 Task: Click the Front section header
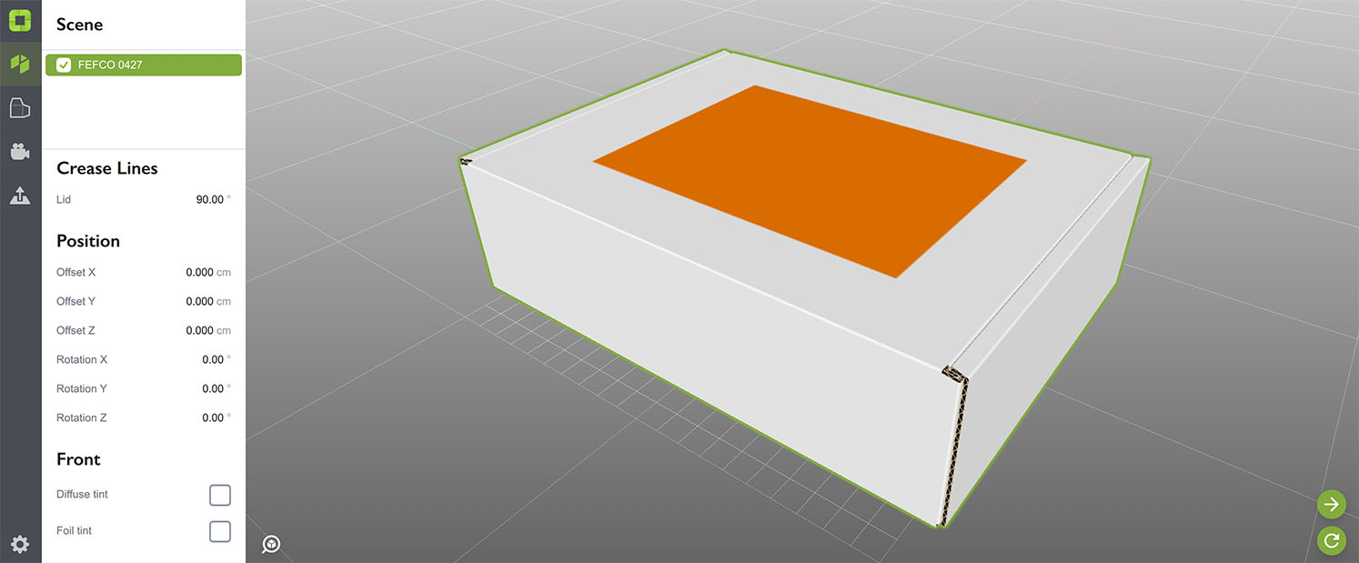pos(78,459)
